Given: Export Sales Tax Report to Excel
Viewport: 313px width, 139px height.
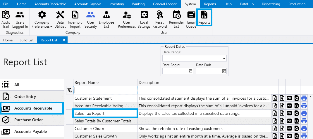Looking at the screenshot, I should [x=275, y=113].
